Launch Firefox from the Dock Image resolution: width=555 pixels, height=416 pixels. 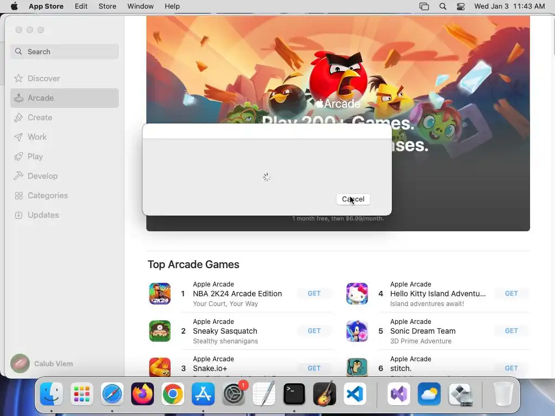click(x=143, y=394)
